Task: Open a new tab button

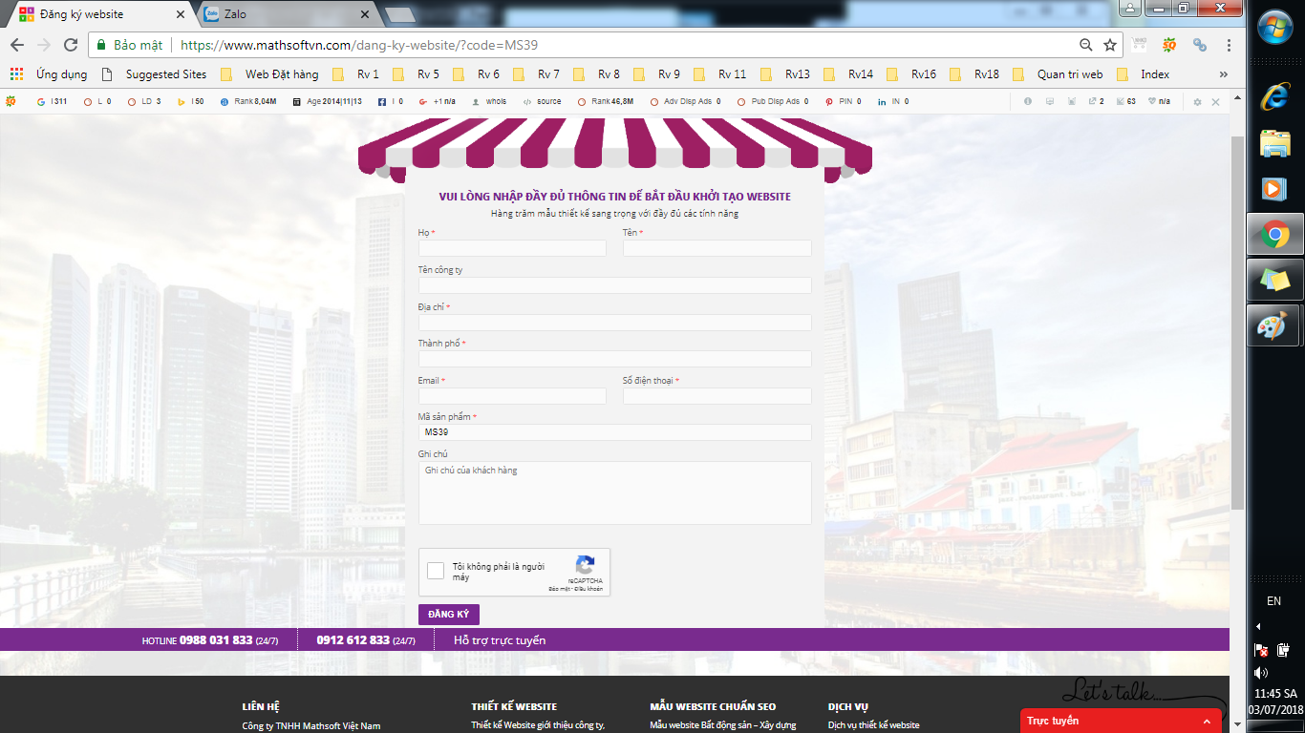Action: point(399,14)
